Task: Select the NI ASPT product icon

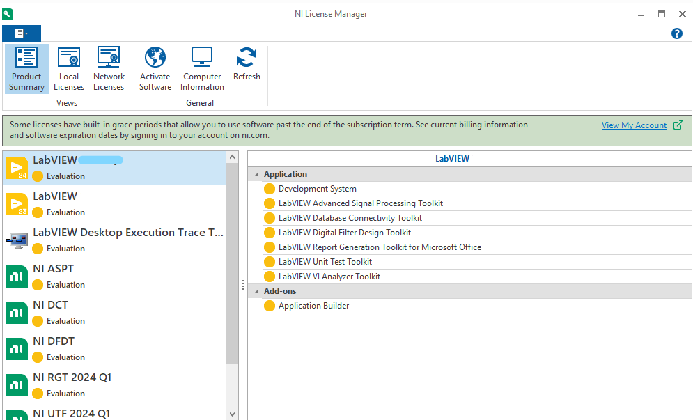Action: pyautogui.click(x=17, y=277)
